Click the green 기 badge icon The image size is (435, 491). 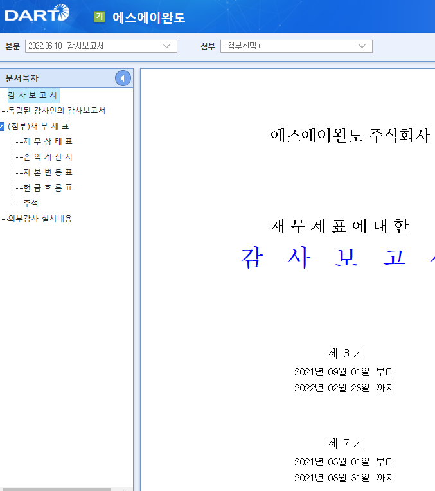(x=100, y=17)
